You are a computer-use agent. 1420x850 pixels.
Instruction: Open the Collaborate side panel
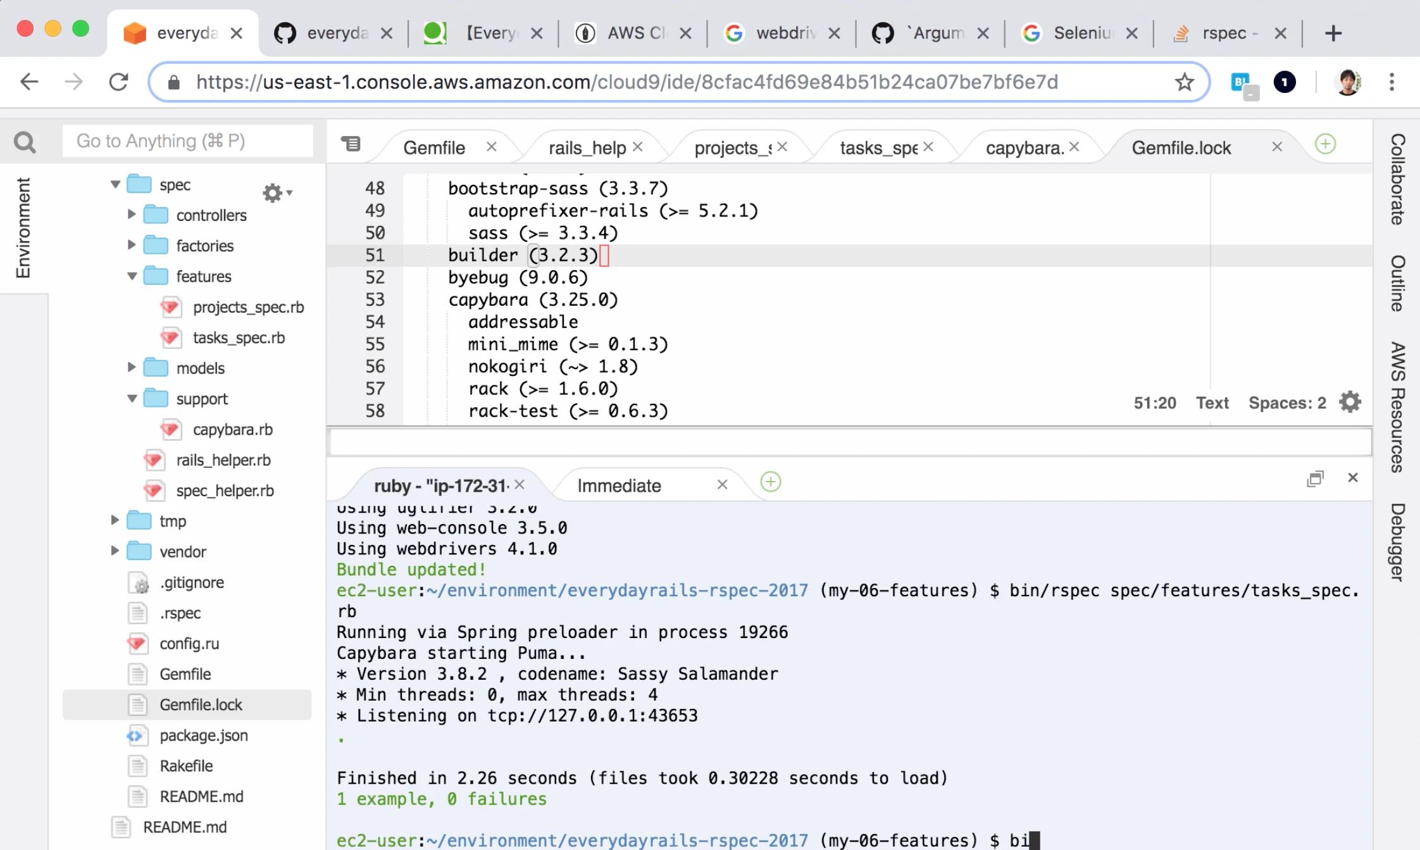coord(1398,179)
